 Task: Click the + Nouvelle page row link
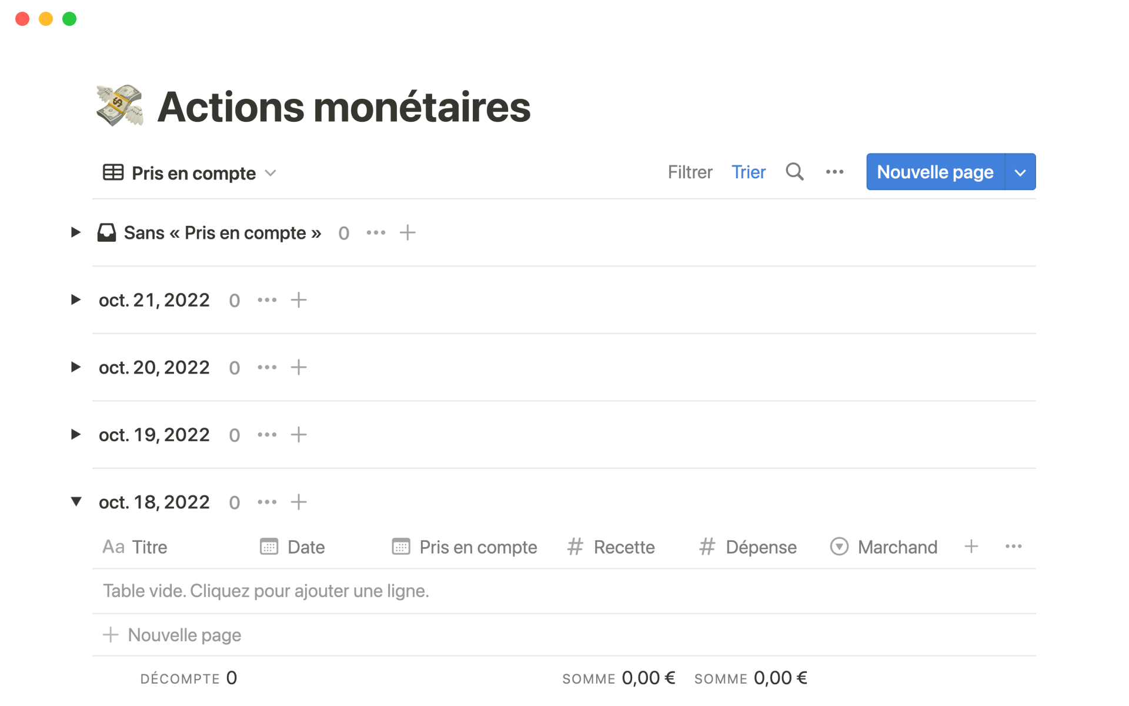pos(173,635)
